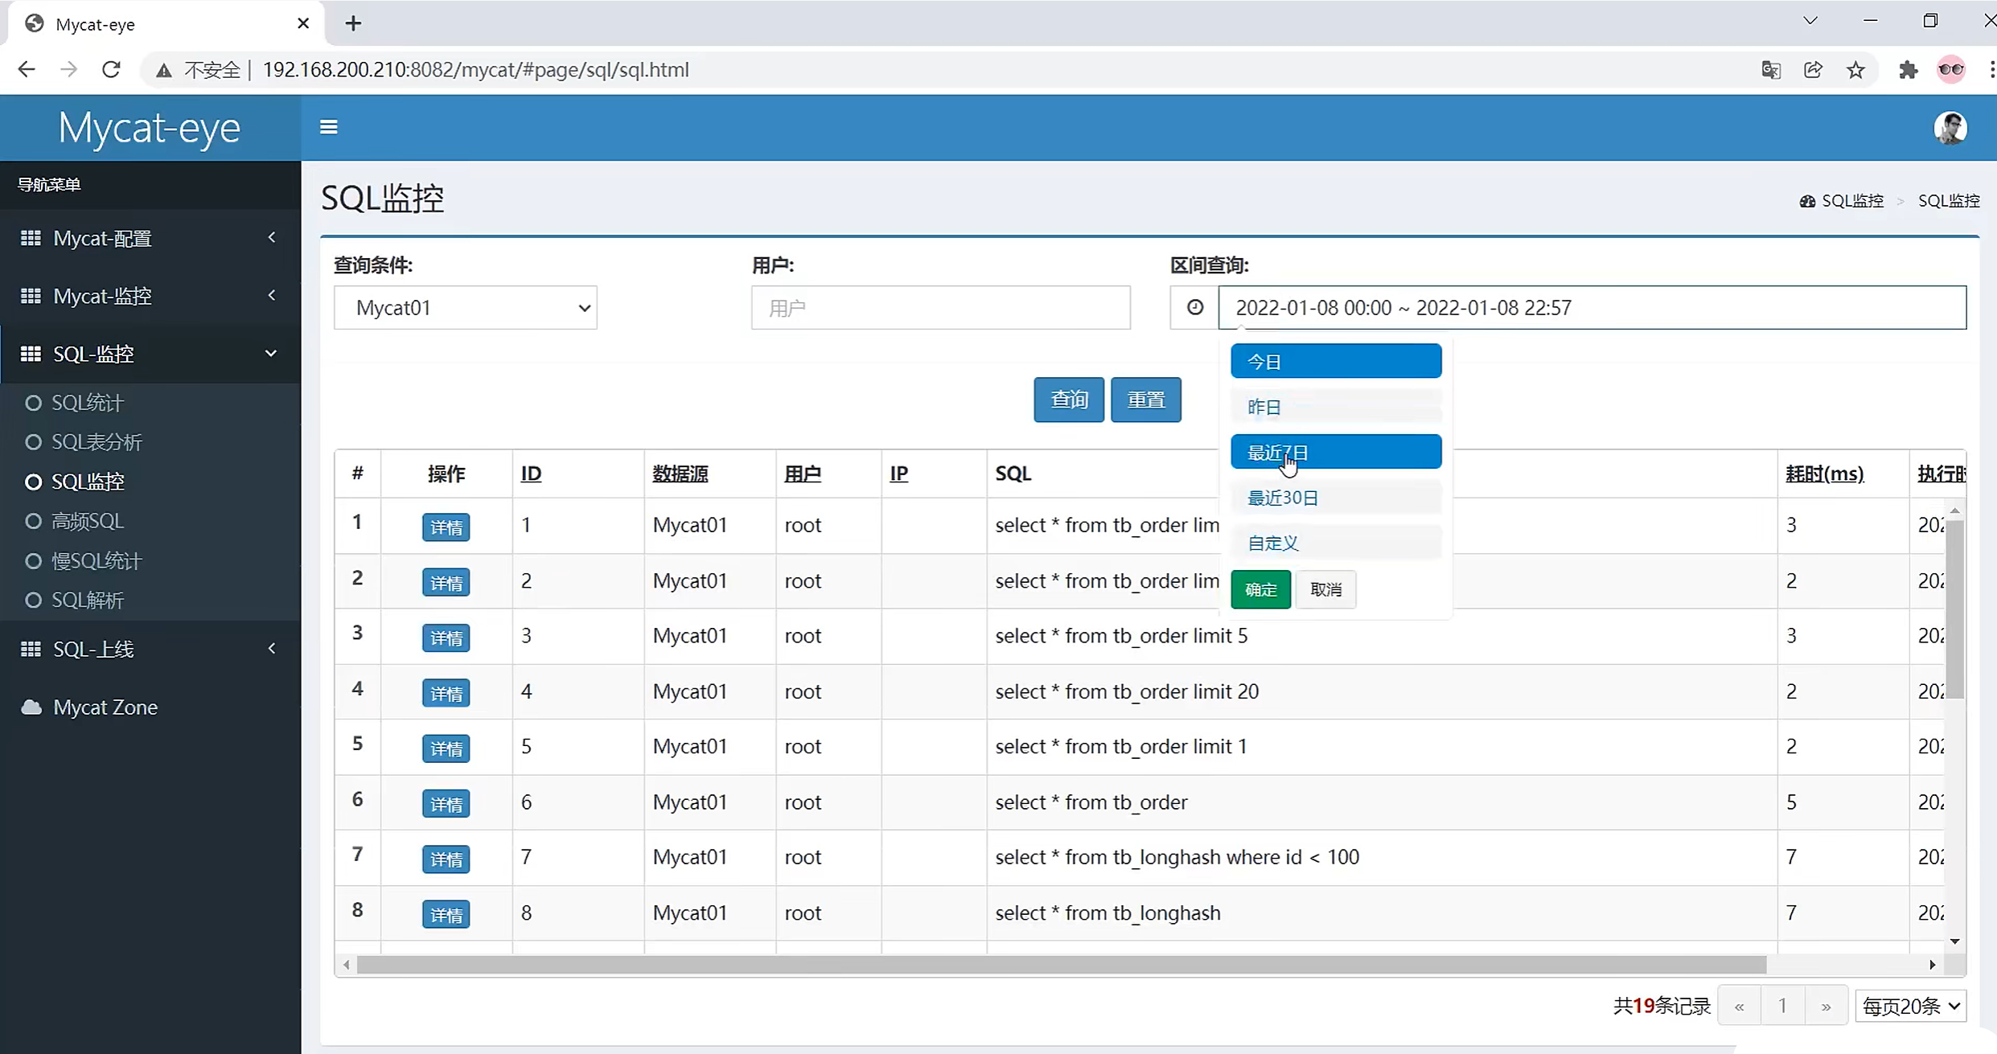Click the table vertical scrollbar thumb
Viewport: 1997px width, 1054px height.
point(1955,609)
